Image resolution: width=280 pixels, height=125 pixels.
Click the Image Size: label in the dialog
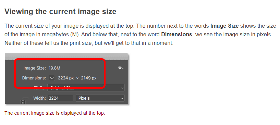click(35, 68)
